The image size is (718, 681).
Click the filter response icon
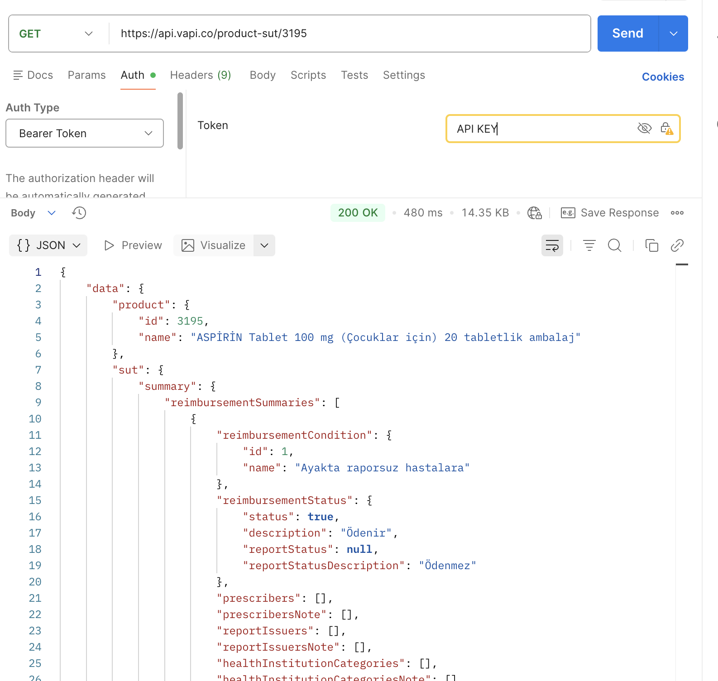pos(589,245)
